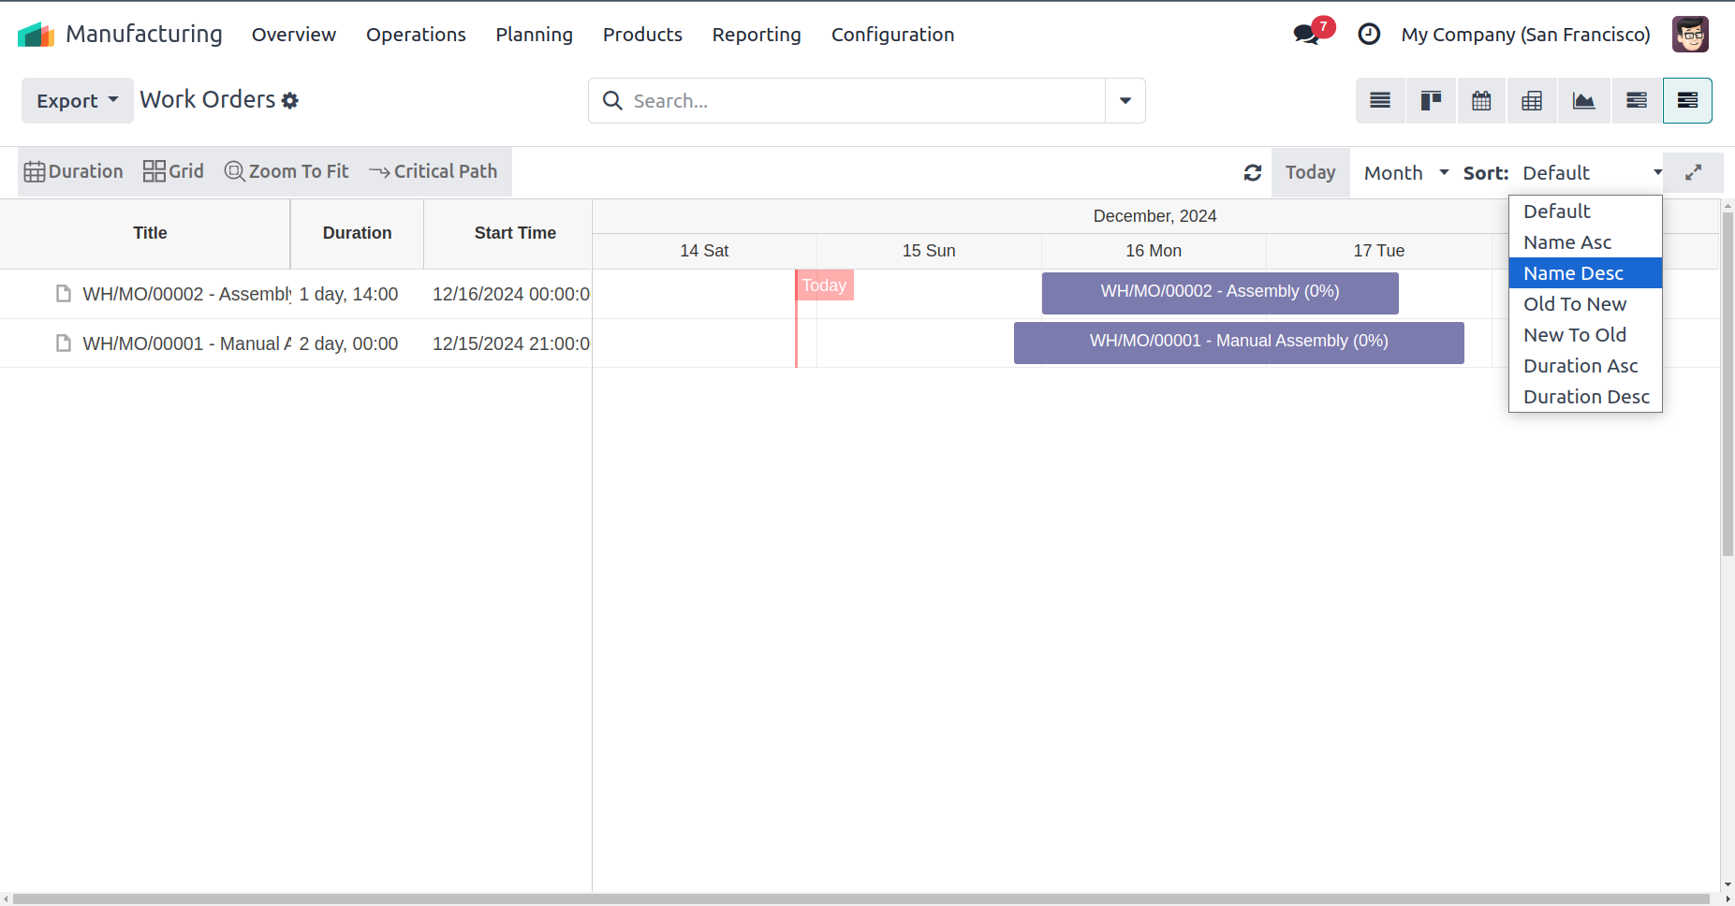Open the calendar view icon
The image size is (1735, 906).
(1481, 101)
